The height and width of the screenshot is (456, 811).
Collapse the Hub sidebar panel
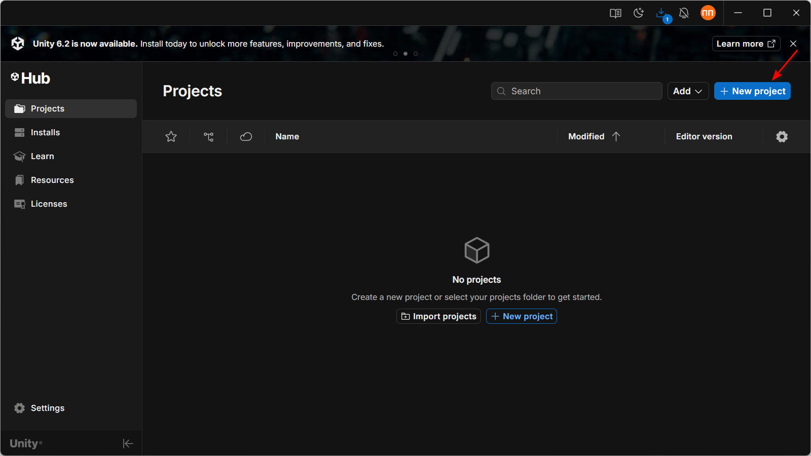coord(128,444)
